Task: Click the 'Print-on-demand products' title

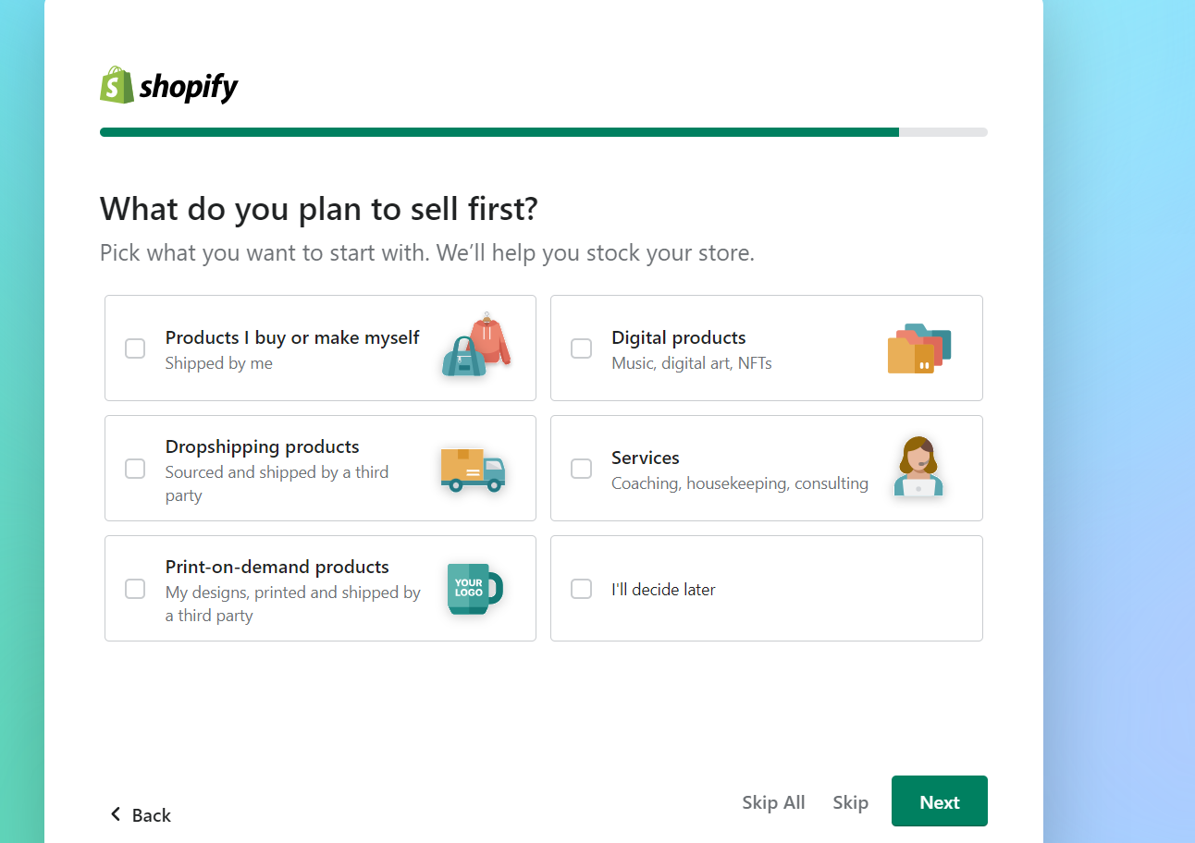Action: coord(277,567)
